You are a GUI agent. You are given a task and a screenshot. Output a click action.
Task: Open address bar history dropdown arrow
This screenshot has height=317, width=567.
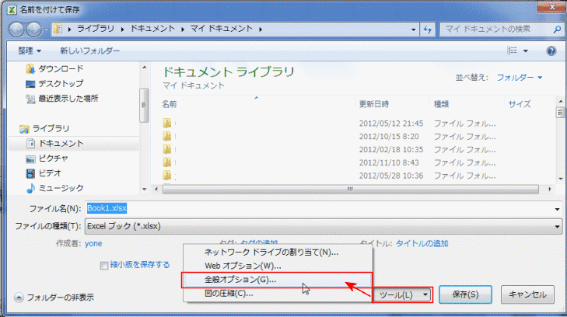click(413, 30)
